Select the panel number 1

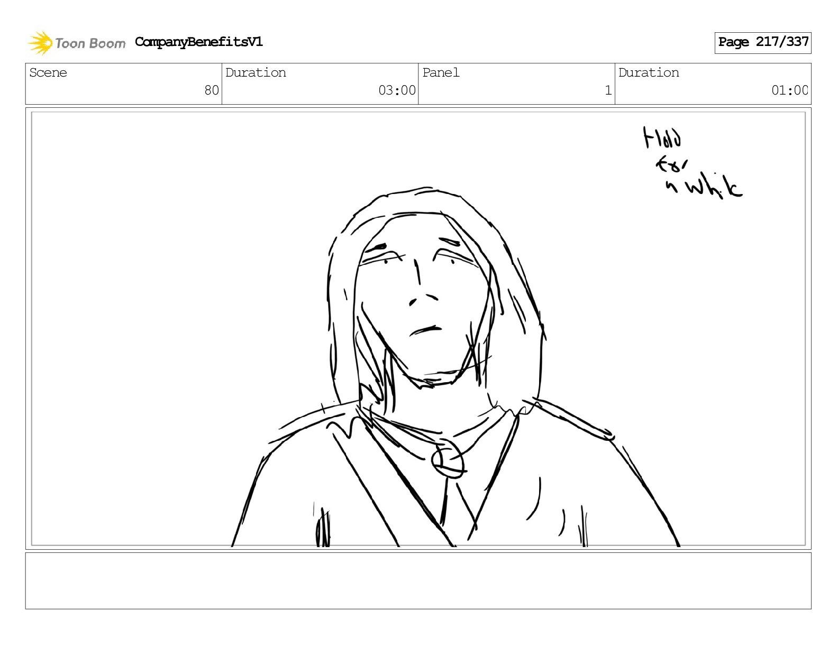click(608, 90)
